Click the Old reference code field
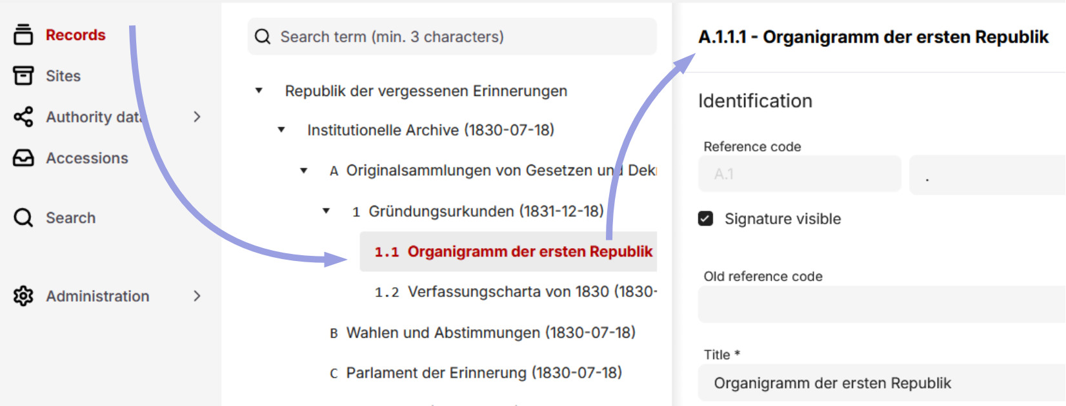This screenshot has width=1066, height=406. tap(881, 304)
